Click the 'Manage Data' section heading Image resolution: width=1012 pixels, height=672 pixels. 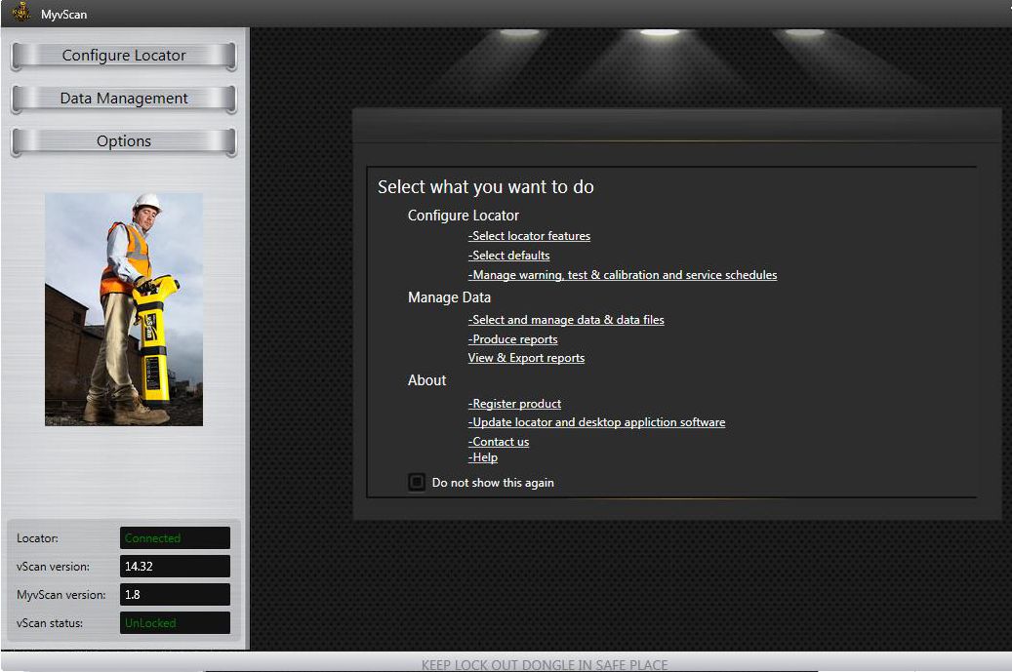[449, 297]
